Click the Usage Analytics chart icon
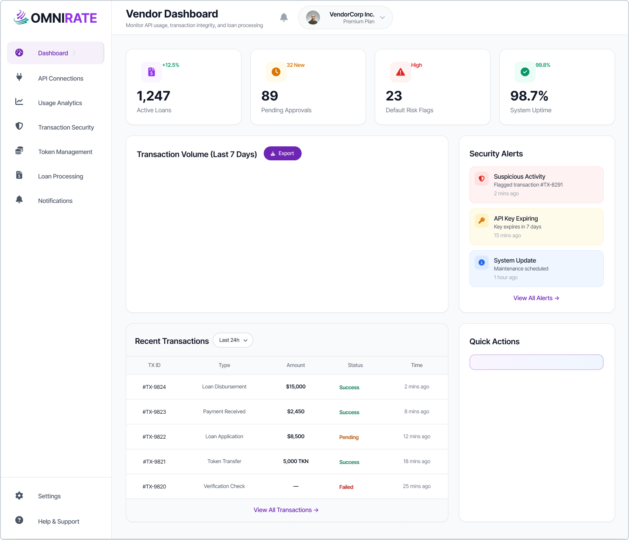The image size is (629, 540). pos(19,101)
